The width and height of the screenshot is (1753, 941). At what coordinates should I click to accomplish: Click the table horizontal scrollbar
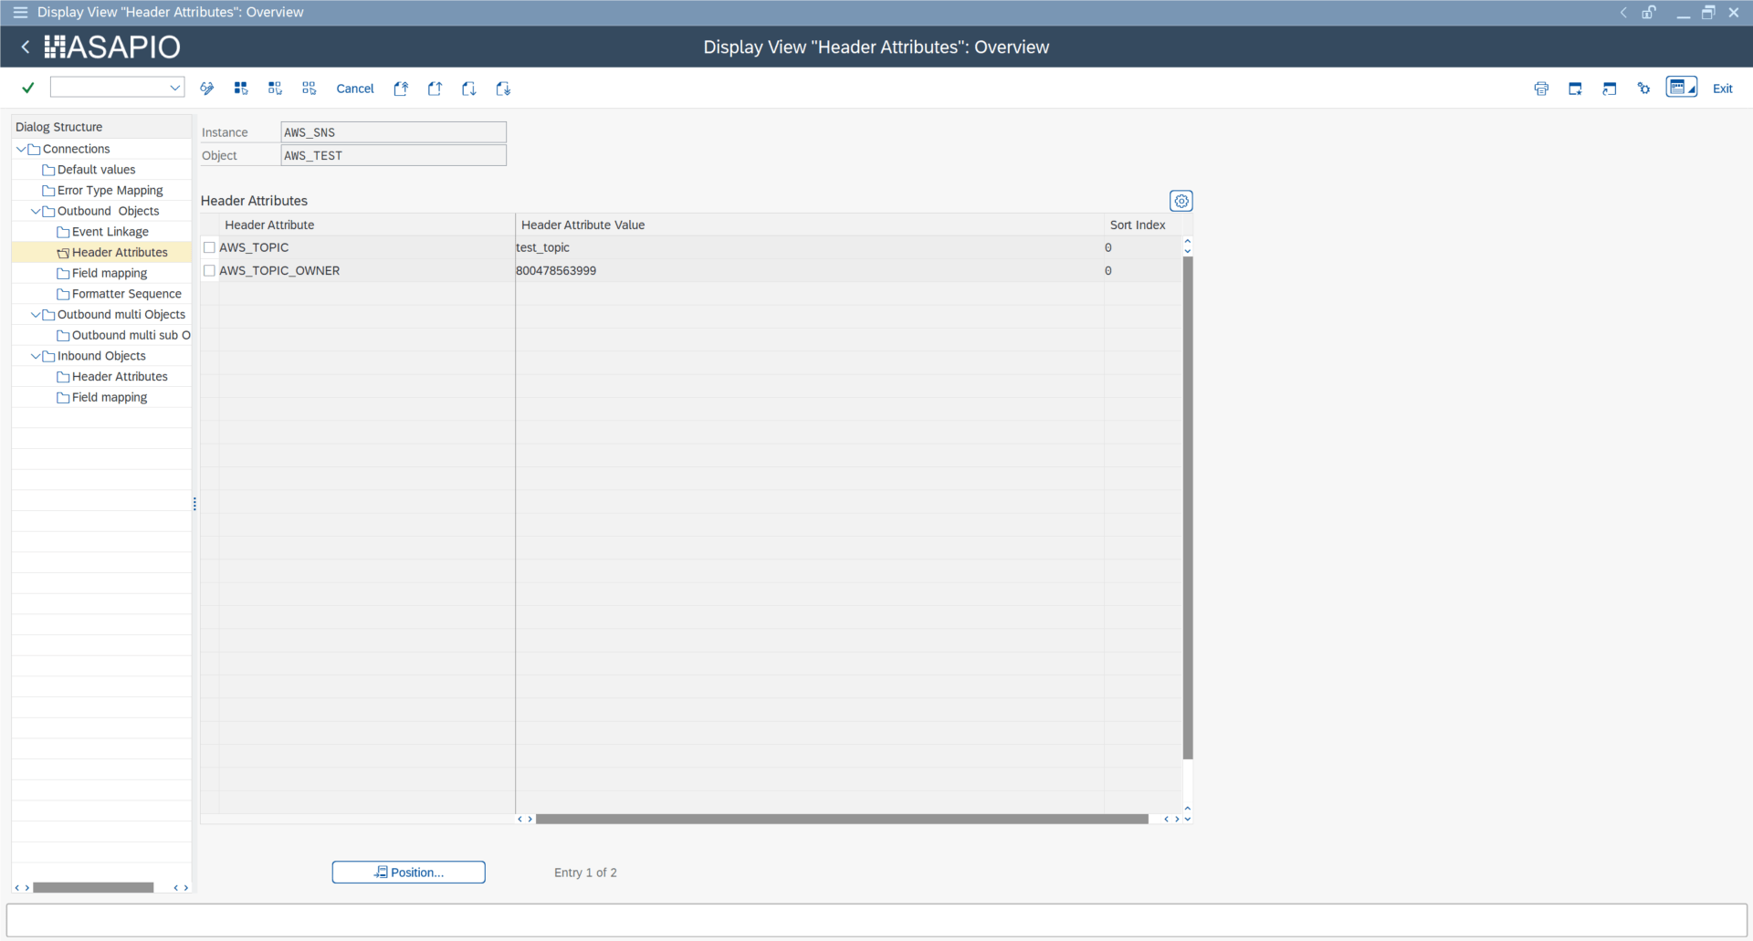[842, 819]
